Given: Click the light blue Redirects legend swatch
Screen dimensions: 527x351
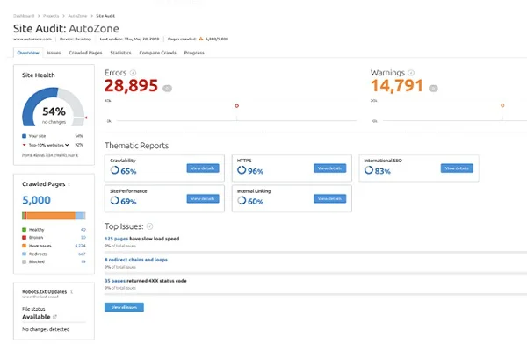Looking at the screenshot, I should tap(25, 254).
